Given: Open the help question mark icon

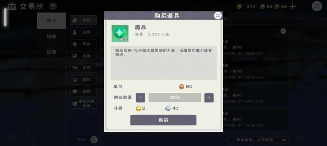Looking at the screenshot, I should pos(53,6).
